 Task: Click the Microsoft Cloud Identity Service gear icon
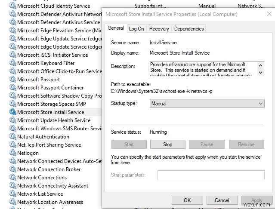[x=12, y=6]
